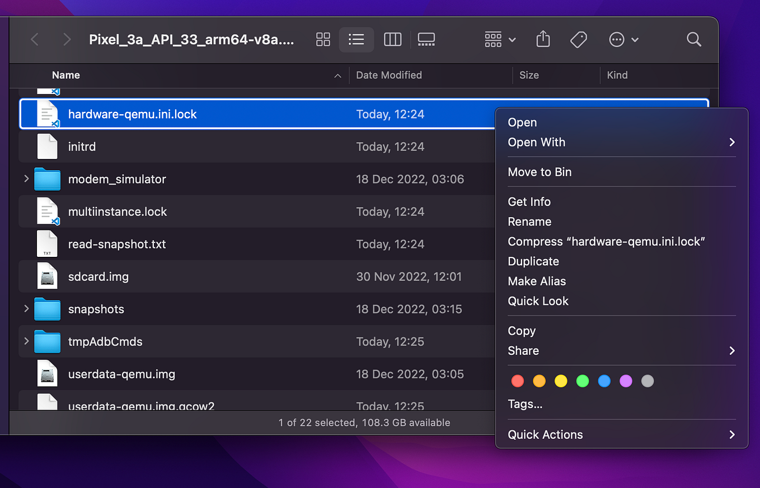Apply the green tag color
Screen dimensions: 760x488
tap(582, 381)
